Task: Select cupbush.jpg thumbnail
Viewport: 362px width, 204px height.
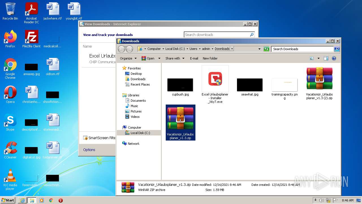Action: click(x=180, y=87)
